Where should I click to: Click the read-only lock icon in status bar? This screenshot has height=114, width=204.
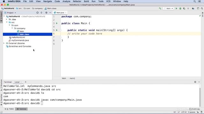point(198,112)
